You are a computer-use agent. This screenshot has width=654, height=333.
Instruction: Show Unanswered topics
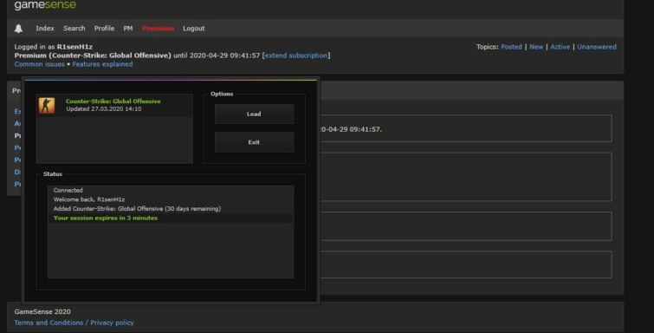[597, 47]
